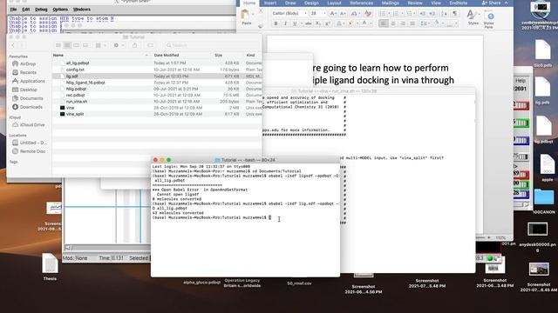Toggle superscript in Word
558x313 pixels.
[328, 23]
